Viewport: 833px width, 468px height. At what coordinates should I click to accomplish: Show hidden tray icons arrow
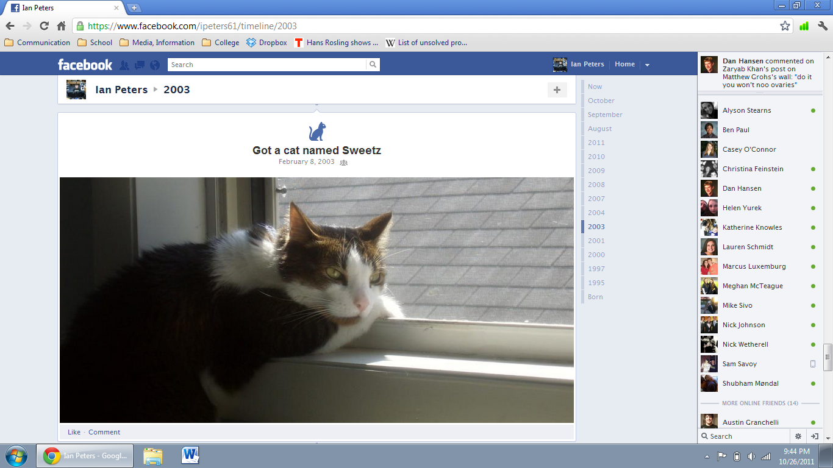point(707,456)
